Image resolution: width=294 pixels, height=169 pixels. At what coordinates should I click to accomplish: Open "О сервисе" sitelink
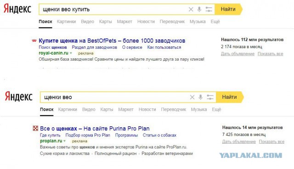132,47
